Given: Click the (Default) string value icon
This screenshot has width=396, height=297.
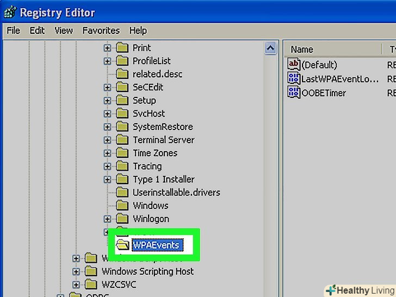Looking at the screenshot, I should (294, 64).
